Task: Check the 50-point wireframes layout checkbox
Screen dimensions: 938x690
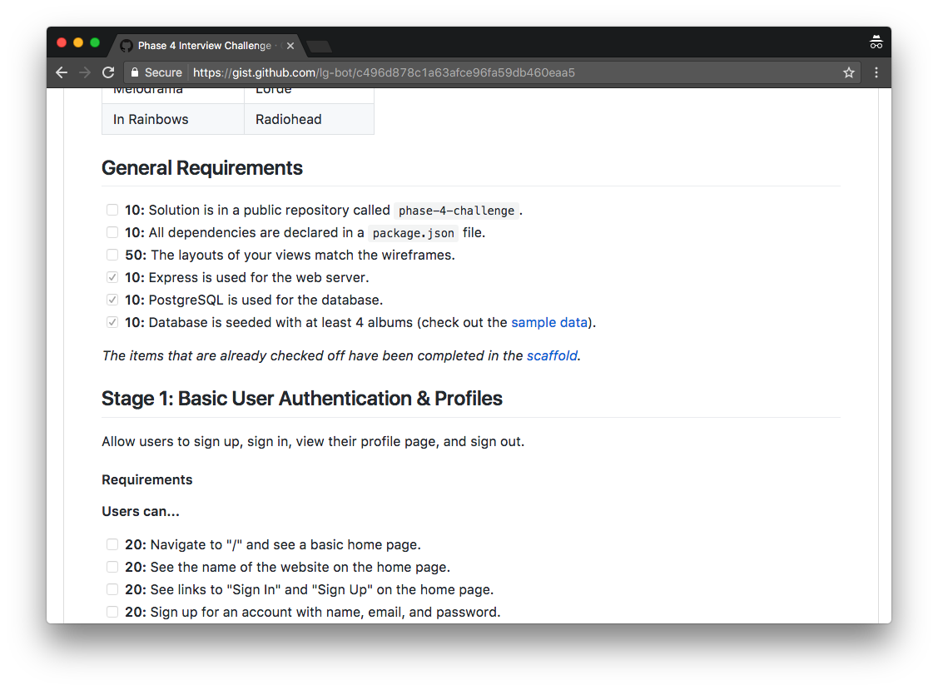Action: point(112,255)
